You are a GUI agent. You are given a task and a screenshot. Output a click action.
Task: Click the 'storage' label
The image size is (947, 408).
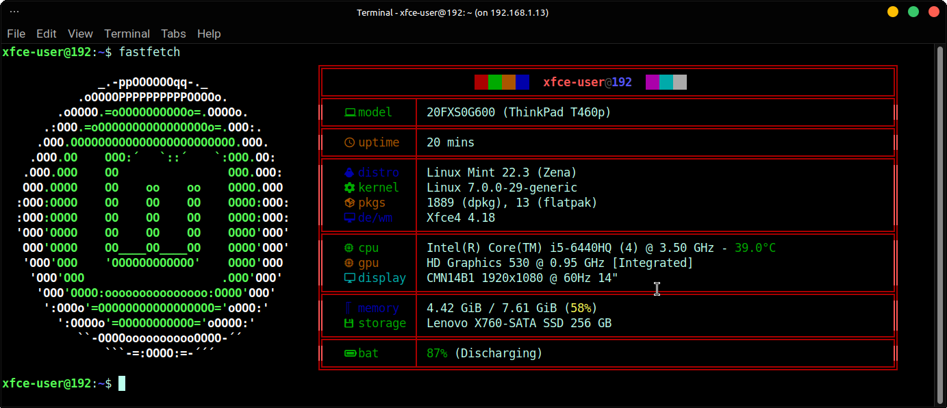tap(382, 323)
